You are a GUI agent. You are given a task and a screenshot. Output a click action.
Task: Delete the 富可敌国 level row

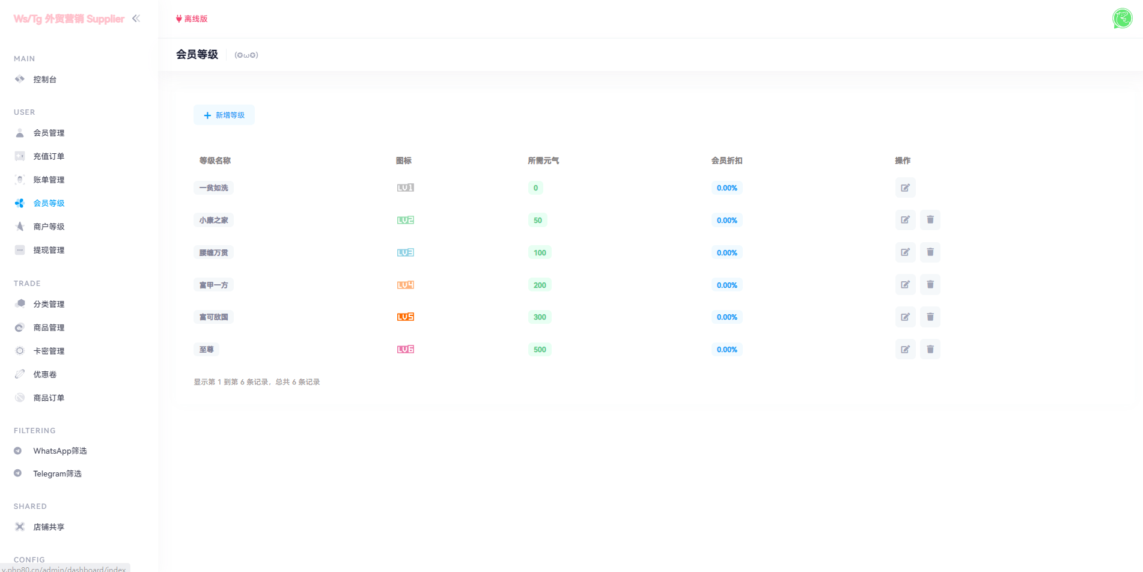click(930, 317)
